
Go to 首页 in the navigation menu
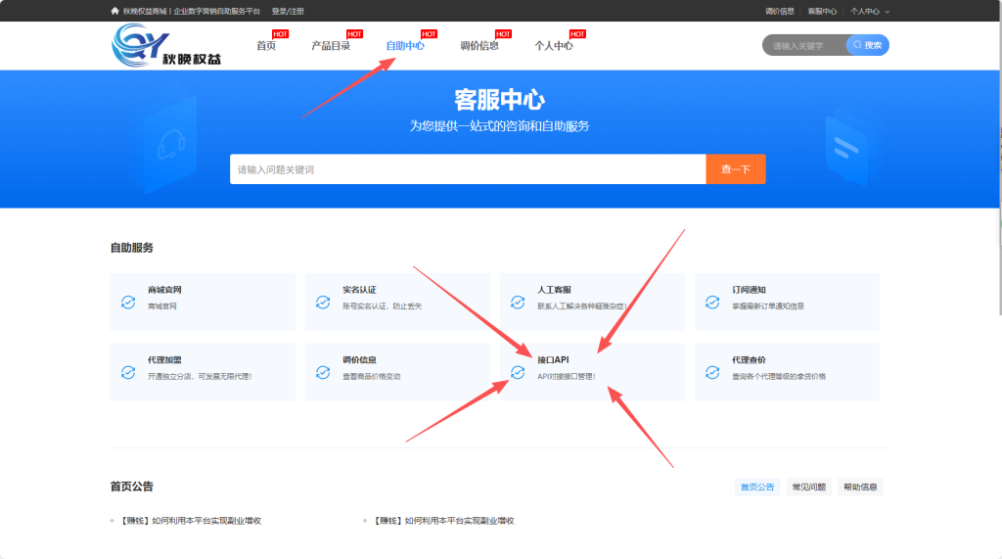point(265,45)
